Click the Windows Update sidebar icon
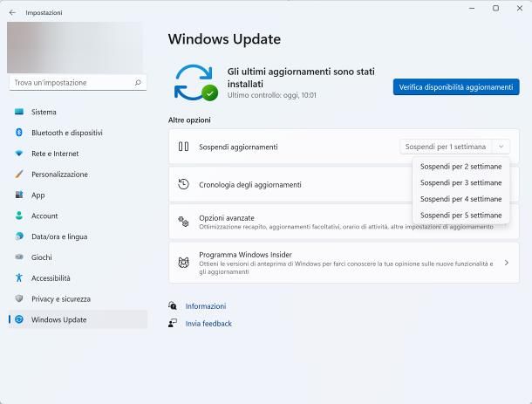This screenshot has width=532, height=404. coord(19,319)
